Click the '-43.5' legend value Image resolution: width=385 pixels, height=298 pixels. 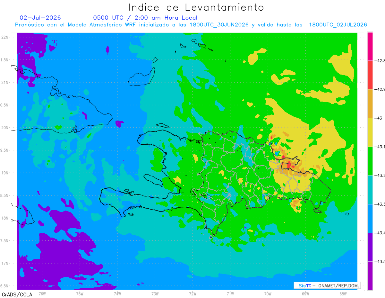(x=380, y=261)
